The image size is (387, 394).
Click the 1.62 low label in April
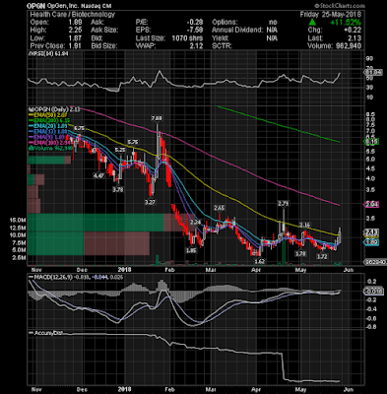pyautogui.click(x=259, y=261)
